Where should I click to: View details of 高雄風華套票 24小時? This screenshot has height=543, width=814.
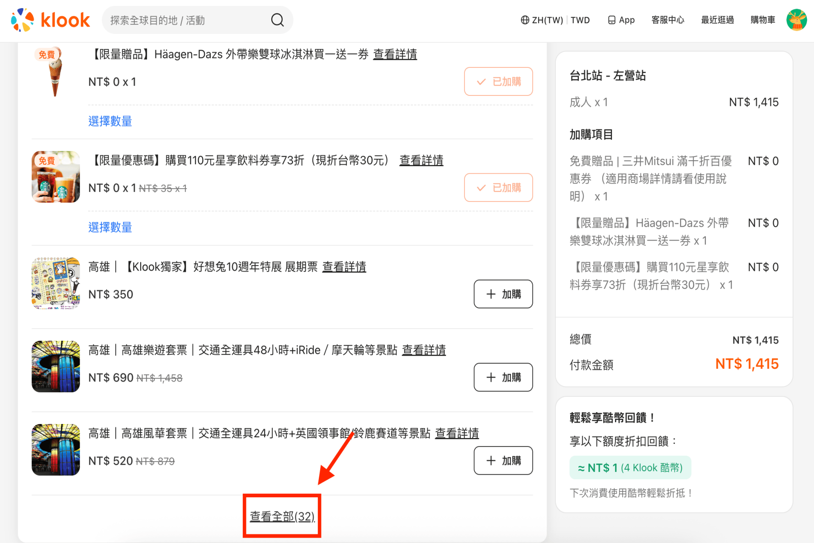pyautogui.click(x=457, y=433)
